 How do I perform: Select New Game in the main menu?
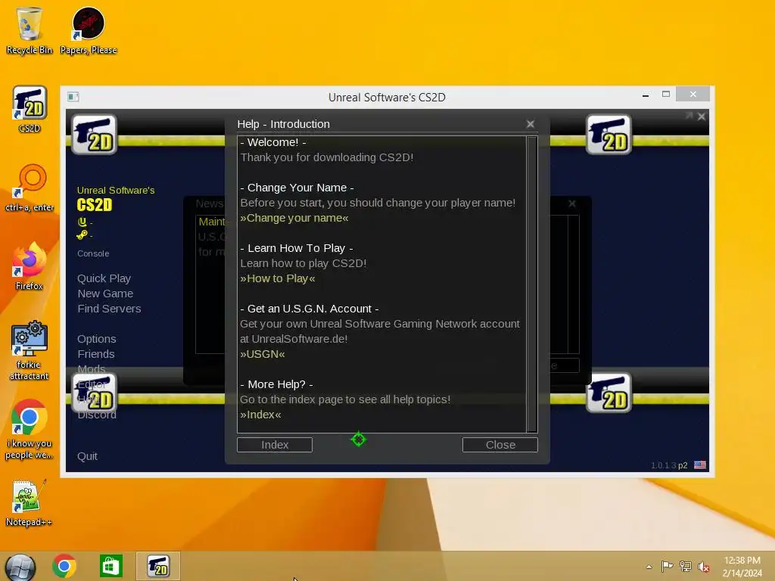tap(105, 294)
